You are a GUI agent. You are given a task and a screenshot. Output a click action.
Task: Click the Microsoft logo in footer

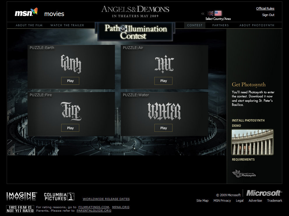(264, 193)
